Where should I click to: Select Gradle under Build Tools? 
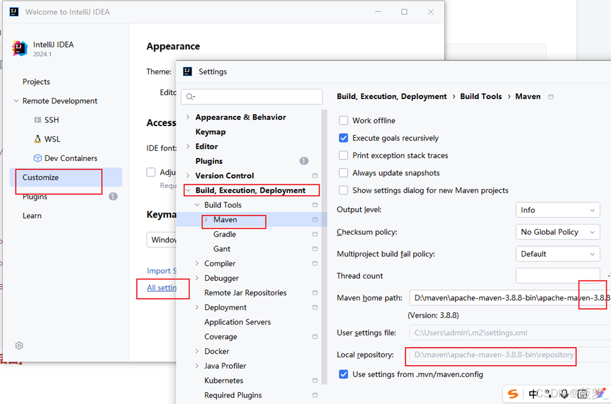(x=225, y=234)
